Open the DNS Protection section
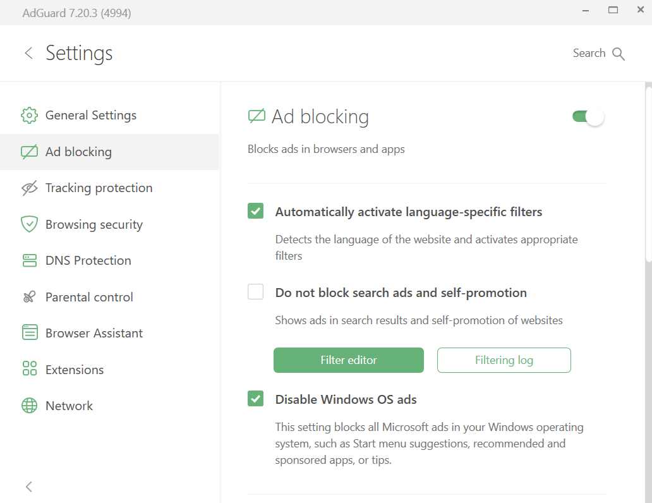652x503 pixels. [x=109, y=260]
